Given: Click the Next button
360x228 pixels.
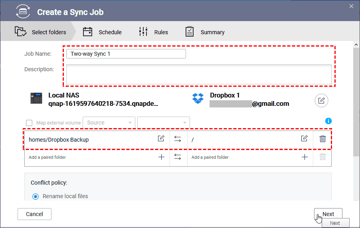Looking at the screenshot, I should coord(328,214).
